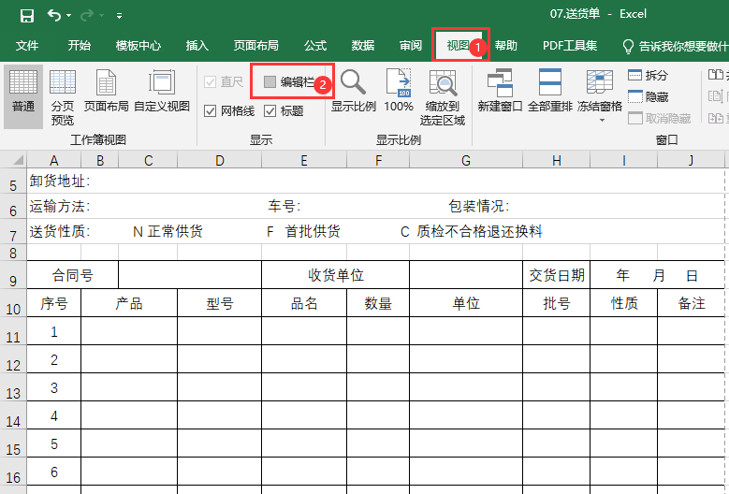Click the 包装情况: cell
This screenshot has height=494, width=729.
click(x=479, y=207)
